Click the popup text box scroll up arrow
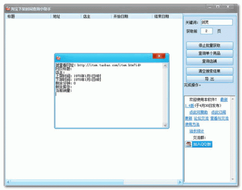Image resolution: width=242 pixels, height=190 pixels. 165,66
